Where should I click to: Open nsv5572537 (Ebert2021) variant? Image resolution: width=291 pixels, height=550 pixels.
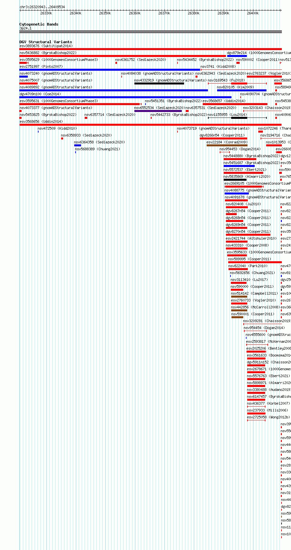(245, 170)
